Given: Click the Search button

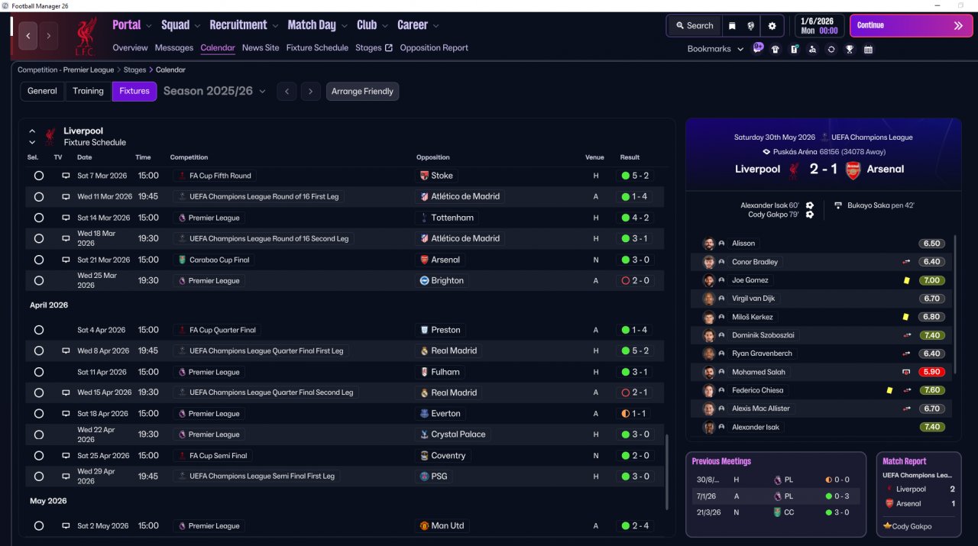Looking at the screenshot, I should click(694, 25).
